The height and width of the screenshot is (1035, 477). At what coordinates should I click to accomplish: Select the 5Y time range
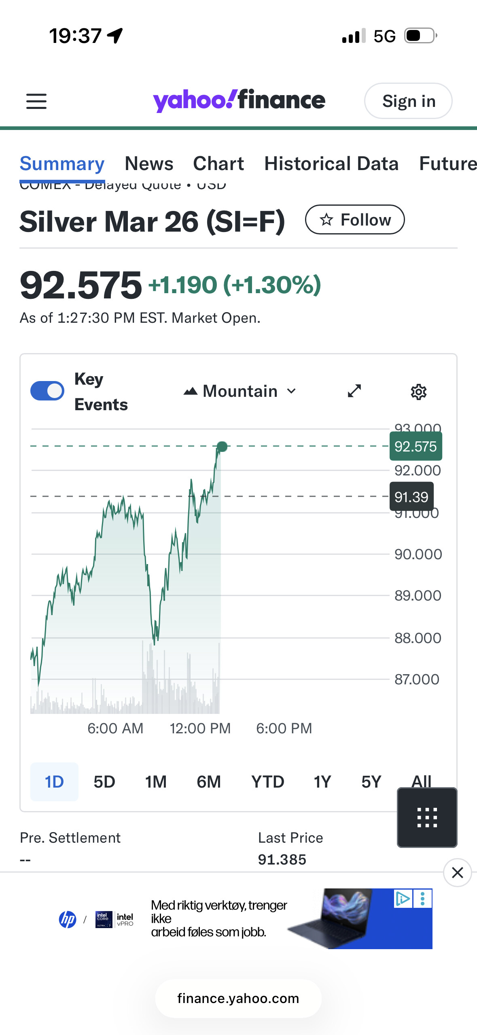[371, 782]
